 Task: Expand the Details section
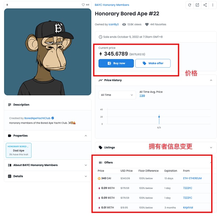[x=86, y=176]
